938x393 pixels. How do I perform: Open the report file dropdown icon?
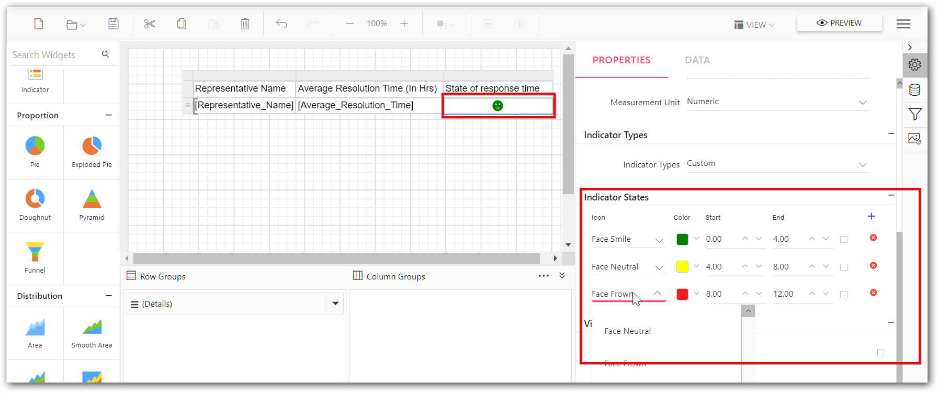pos(76,24)
